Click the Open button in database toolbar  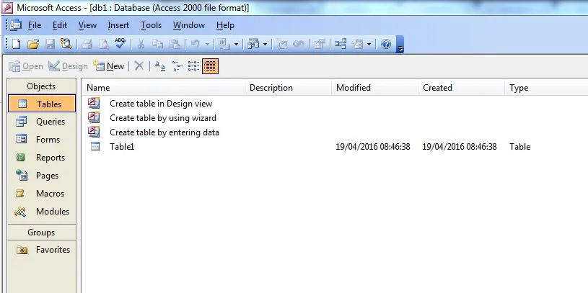click(x=26, y=66)
